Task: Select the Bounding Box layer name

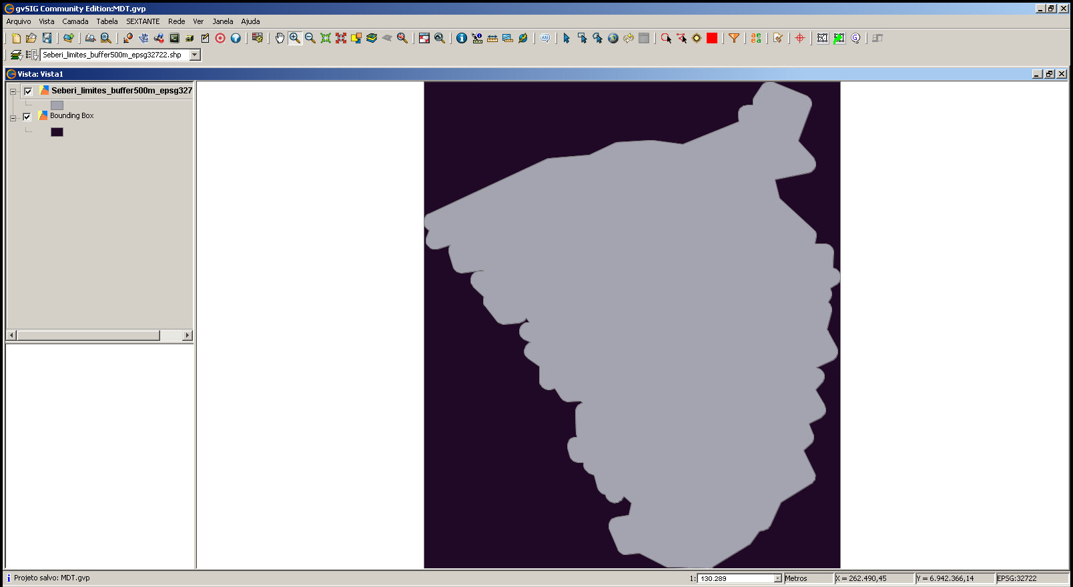Action: [x=72, y=116]
